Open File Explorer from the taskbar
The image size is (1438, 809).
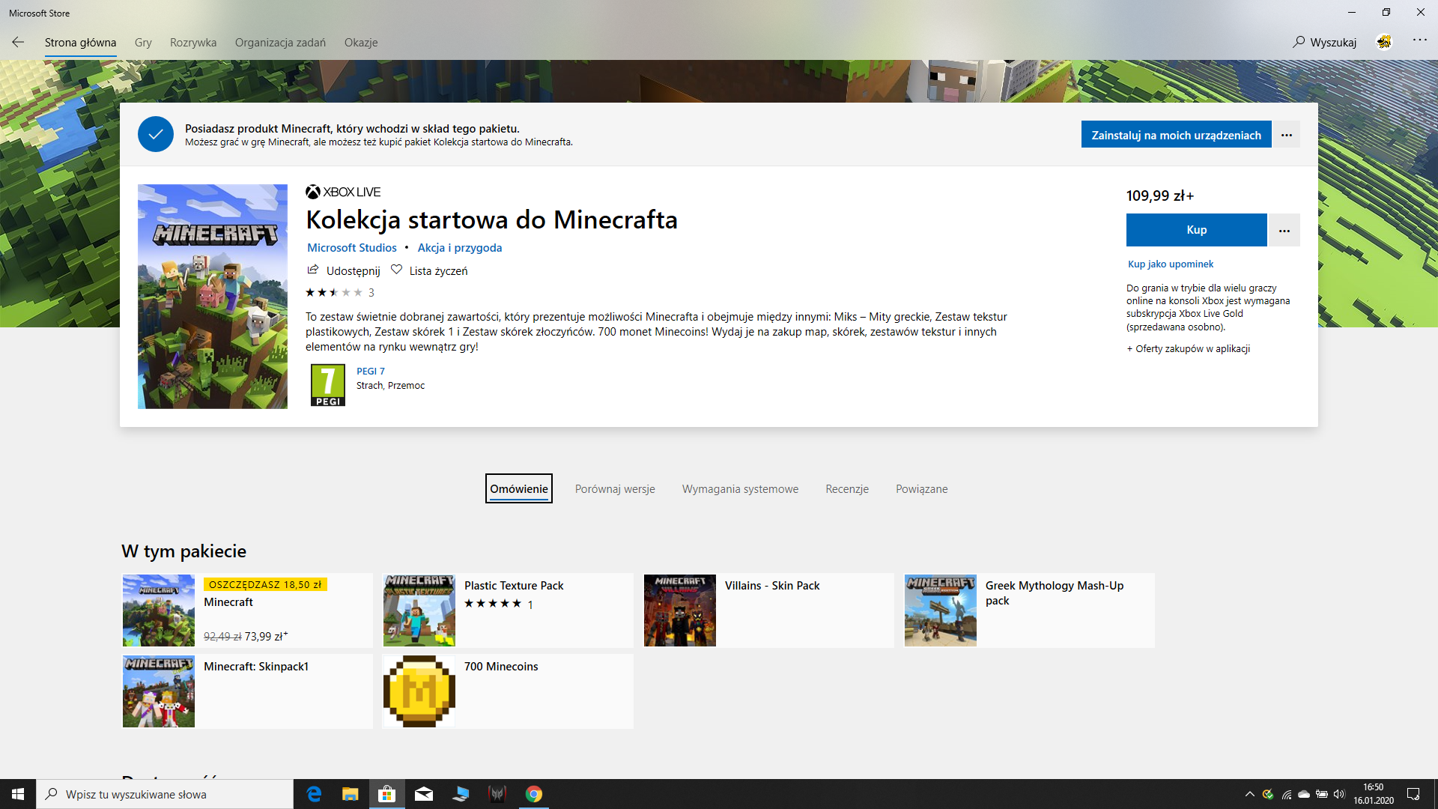[x=350, y=794]
